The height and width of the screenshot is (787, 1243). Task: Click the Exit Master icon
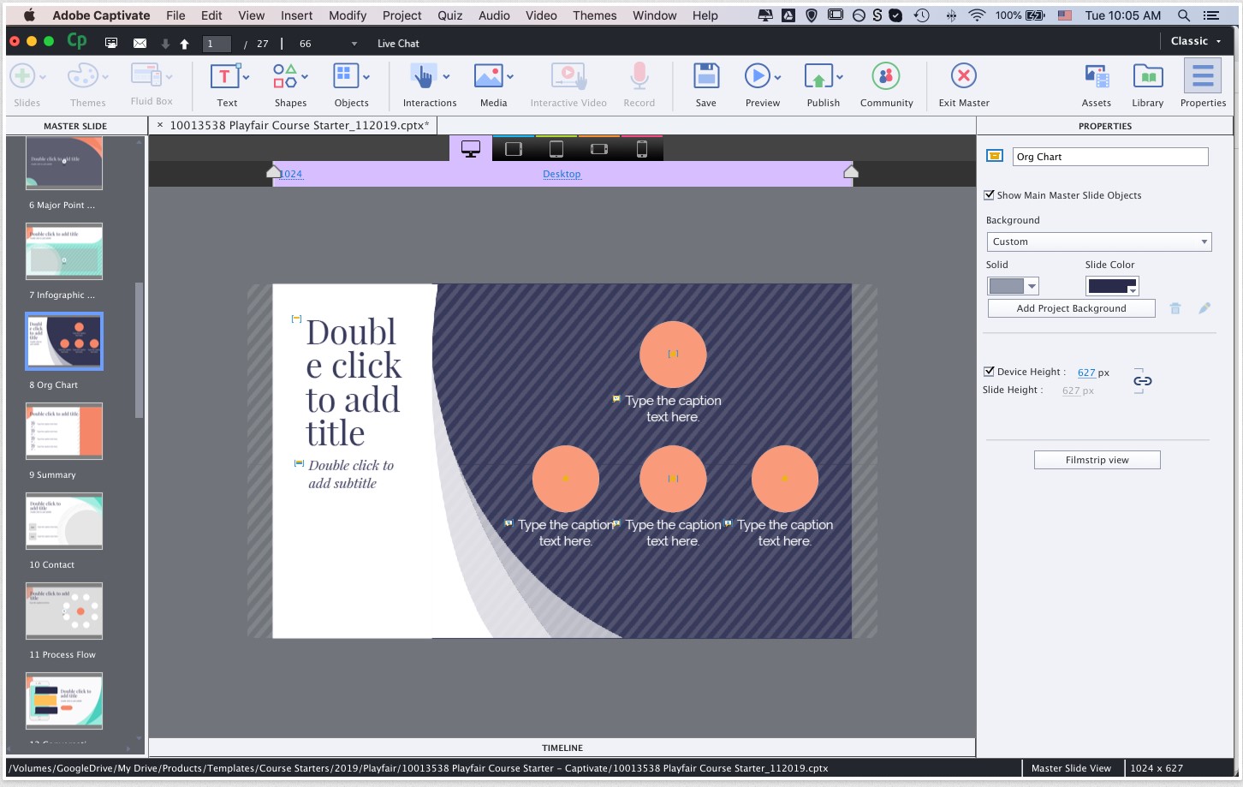pos(963,77)
